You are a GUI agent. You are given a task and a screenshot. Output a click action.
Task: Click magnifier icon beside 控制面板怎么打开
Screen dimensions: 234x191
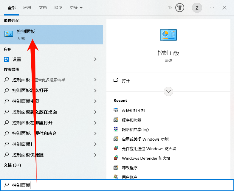tap(6, 90)
